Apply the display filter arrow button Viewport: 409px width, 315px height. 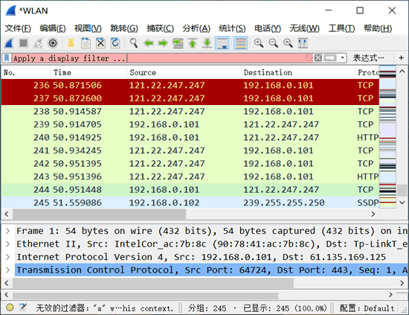330,58
